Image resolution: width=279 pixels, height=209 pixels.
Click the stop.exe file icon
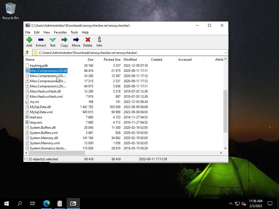(27, 122)
